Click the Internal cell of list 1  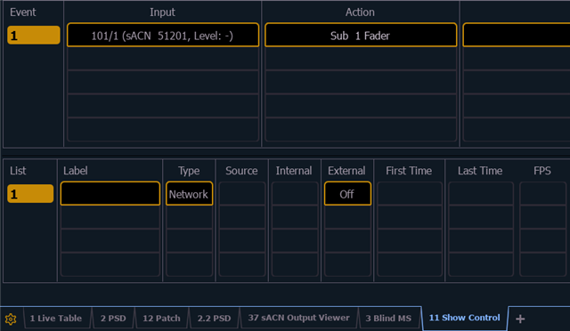295,194
